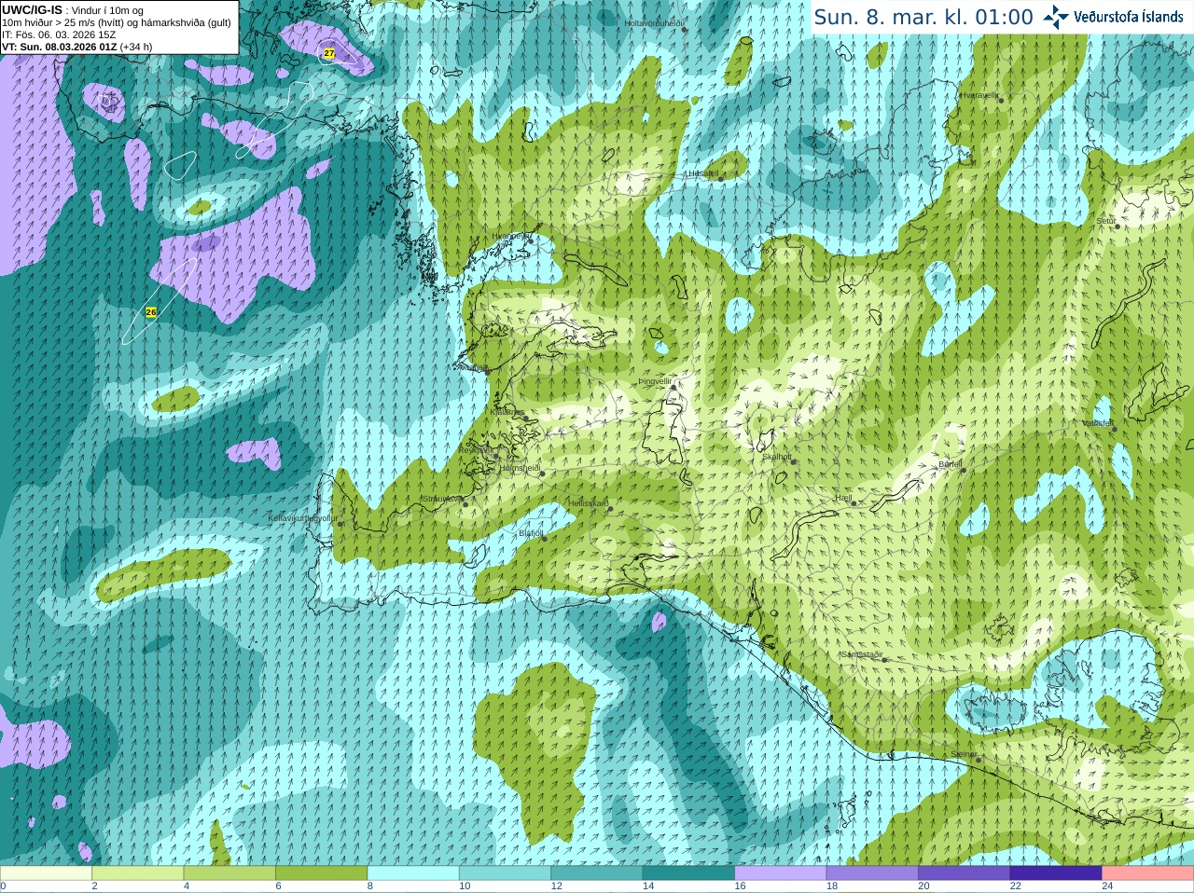Select the 2–4 m/s light green legend swatch

(138, 873)
